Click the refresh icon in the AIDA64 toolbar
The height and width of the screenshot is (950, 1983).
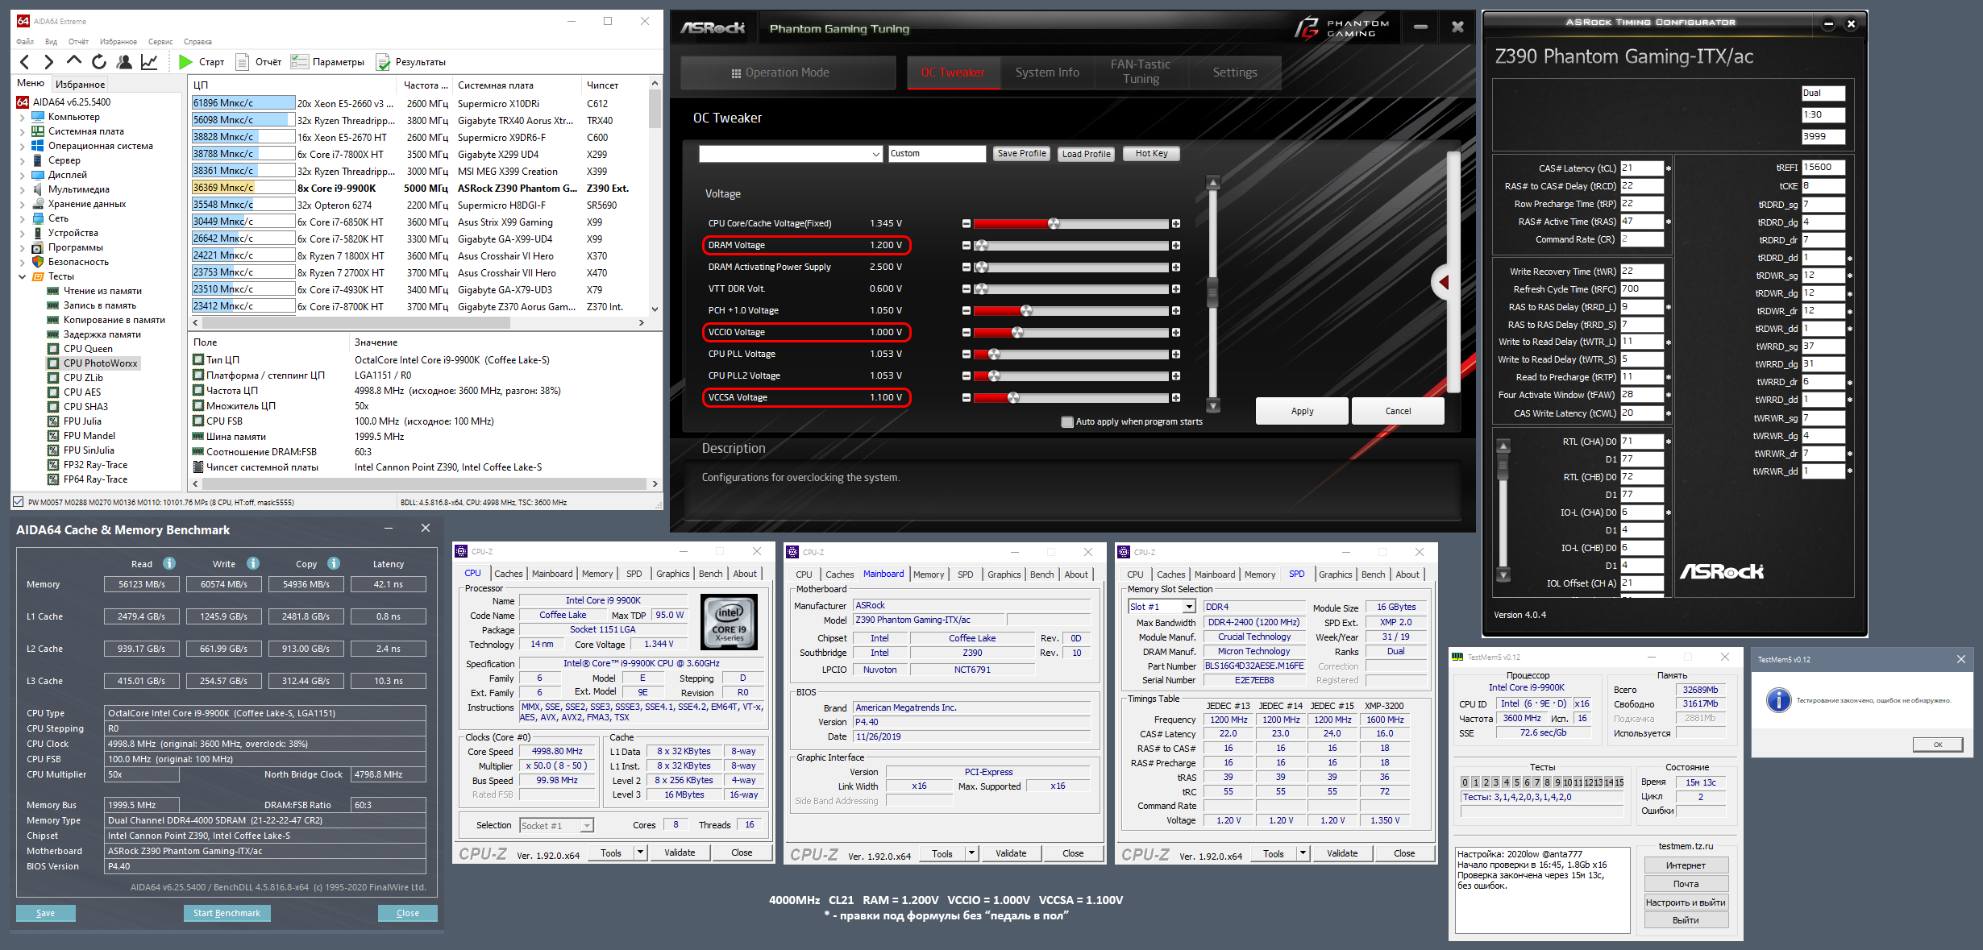[99, 62]
